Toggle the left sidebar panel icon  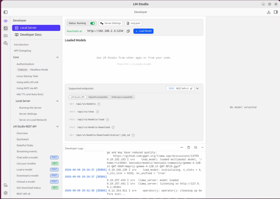[5, 12]
